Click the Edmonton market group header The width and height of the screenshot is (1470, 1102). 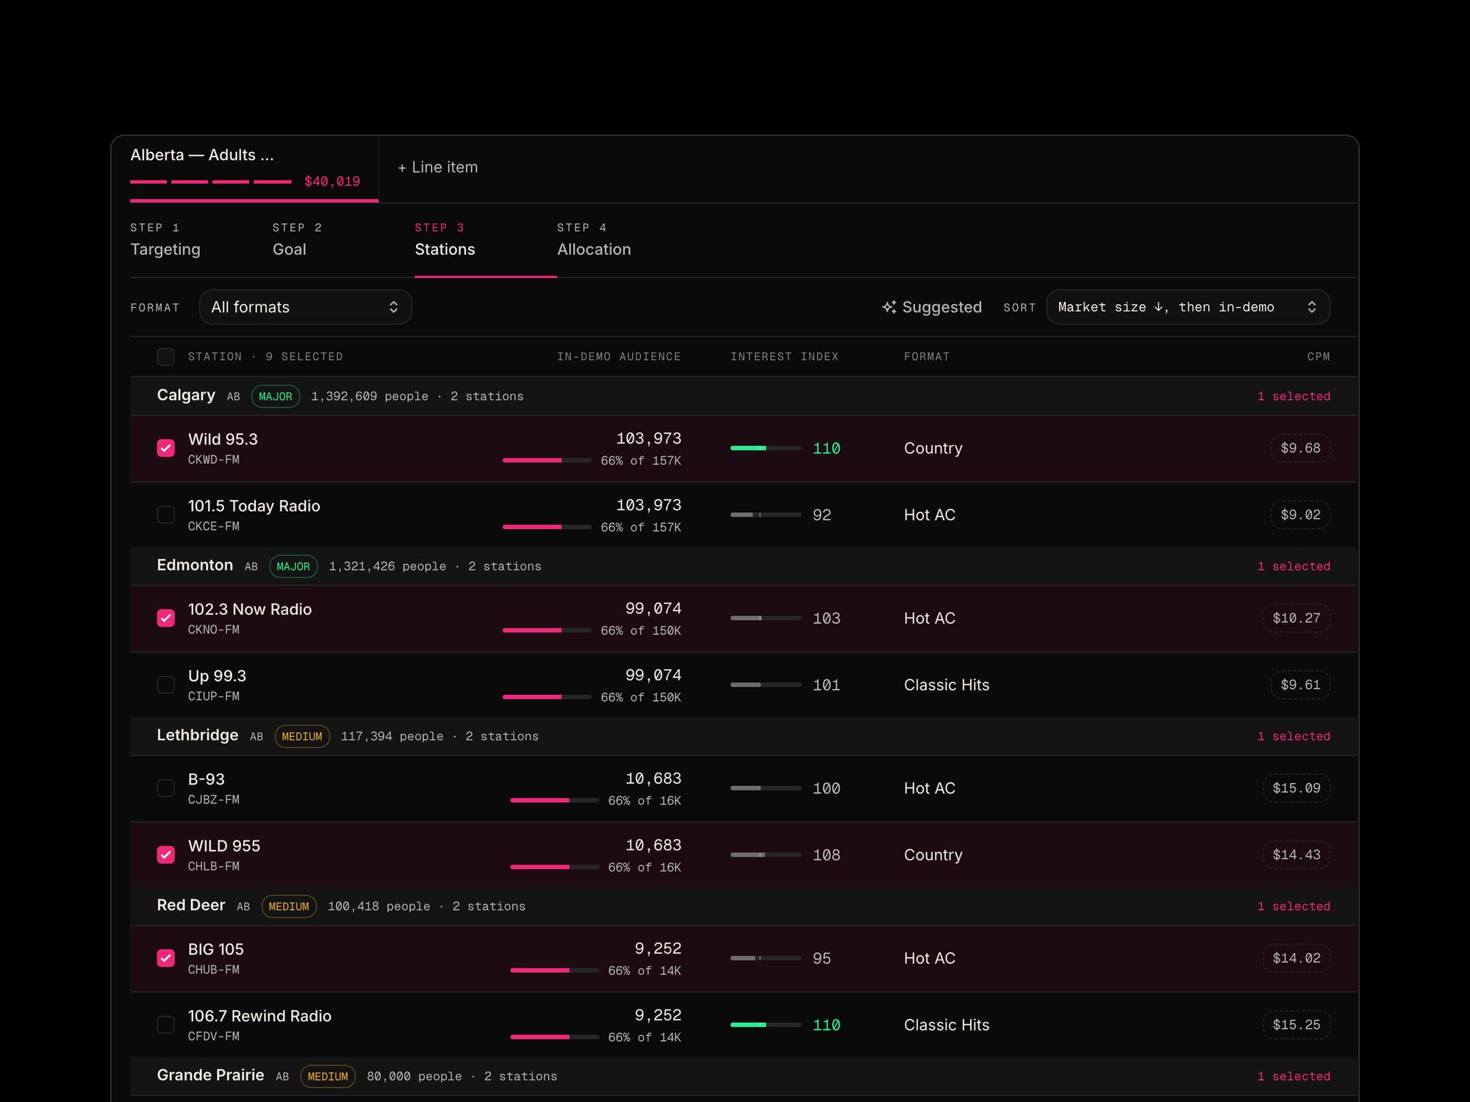pos(744,566)
